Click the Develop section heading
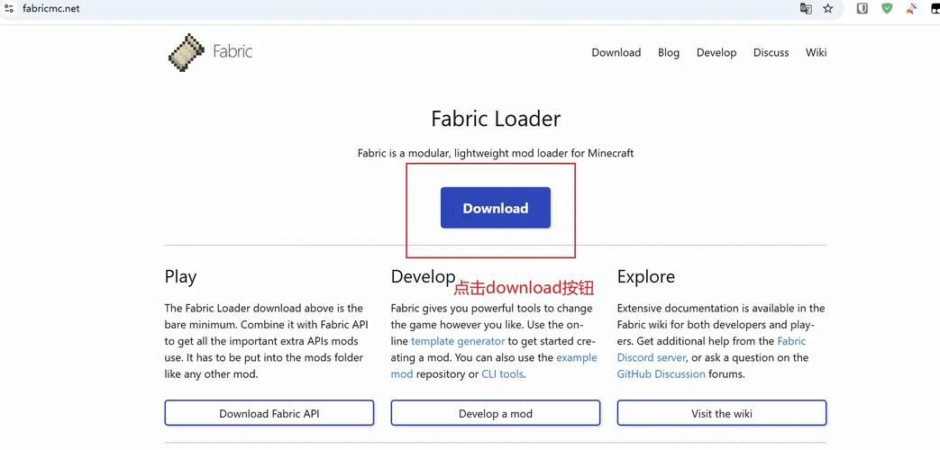Viewport: 940px width, 450px height. 424,276
